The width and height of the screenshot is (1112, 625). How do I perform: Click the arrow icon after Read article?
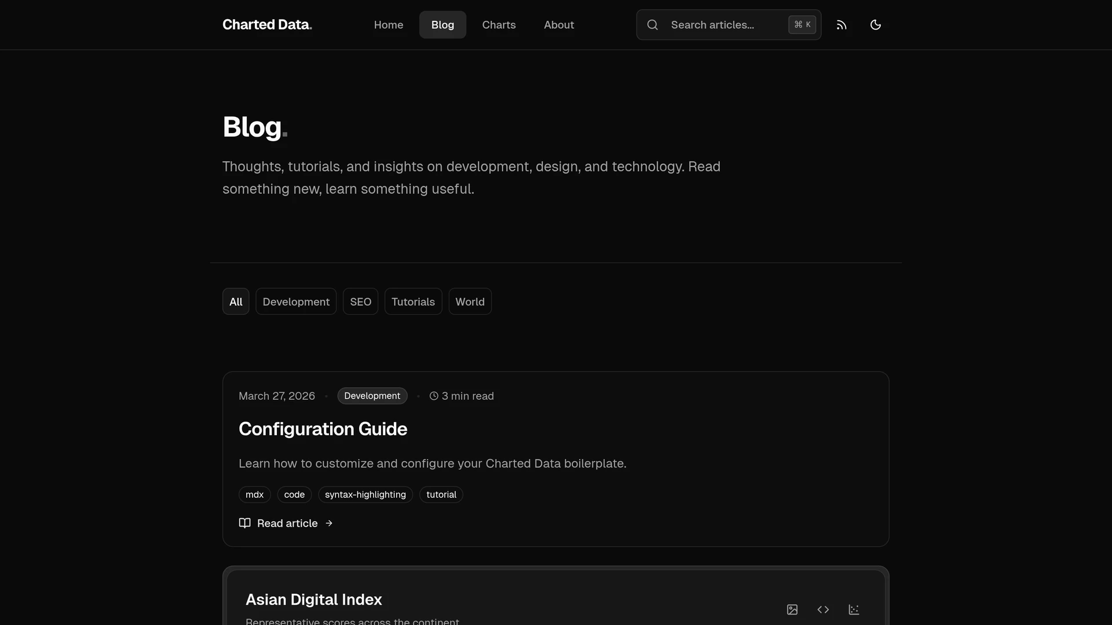(x=329, y=523)
